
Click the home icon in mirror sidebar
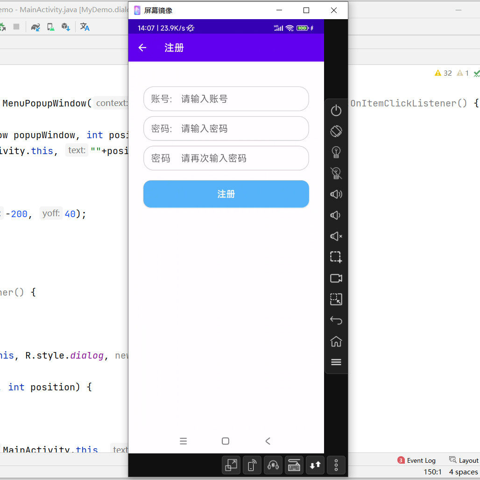336,341
